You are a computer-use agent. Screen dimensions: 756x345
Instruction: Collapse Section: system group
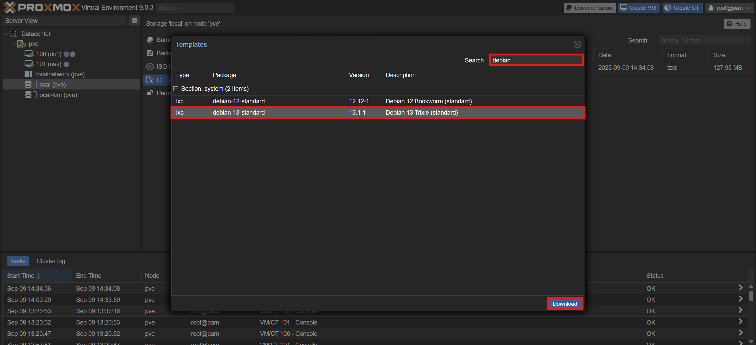click(176, 89)
